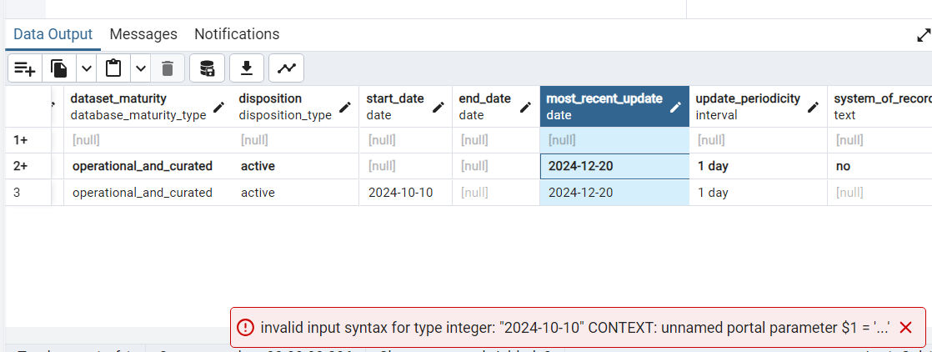Dismiss the invalid input syntax error
This screenshot has width=932, height=352.
(x=906, y=328)
